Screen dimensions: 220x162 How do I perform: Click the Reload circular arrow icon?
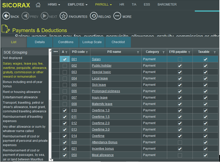(93, 16)
